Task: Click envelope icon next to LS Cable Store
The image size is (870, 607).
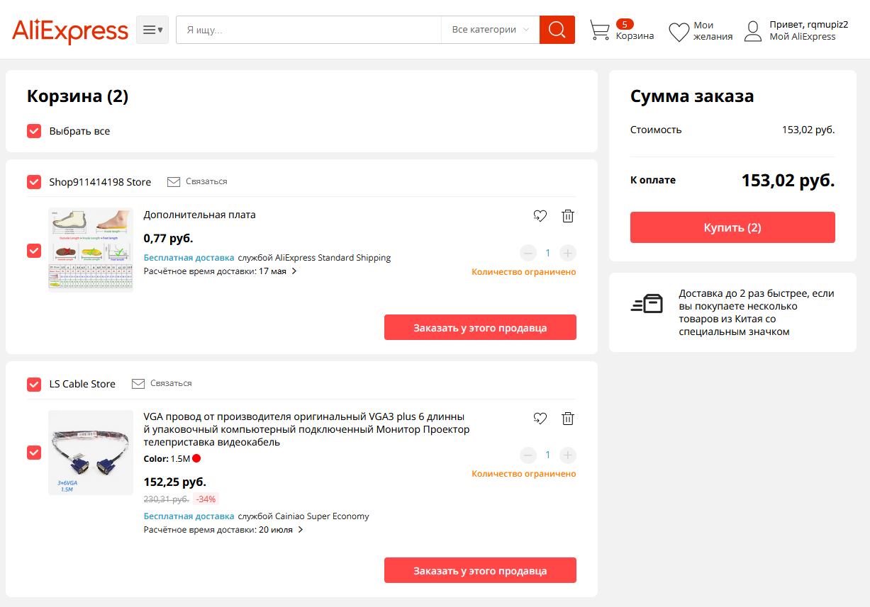Action: (138, 383)
